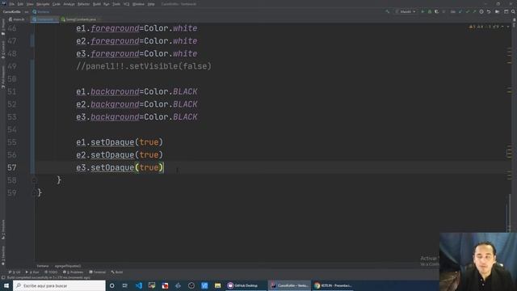Click the Git push arrow icon

coord(474,11)
